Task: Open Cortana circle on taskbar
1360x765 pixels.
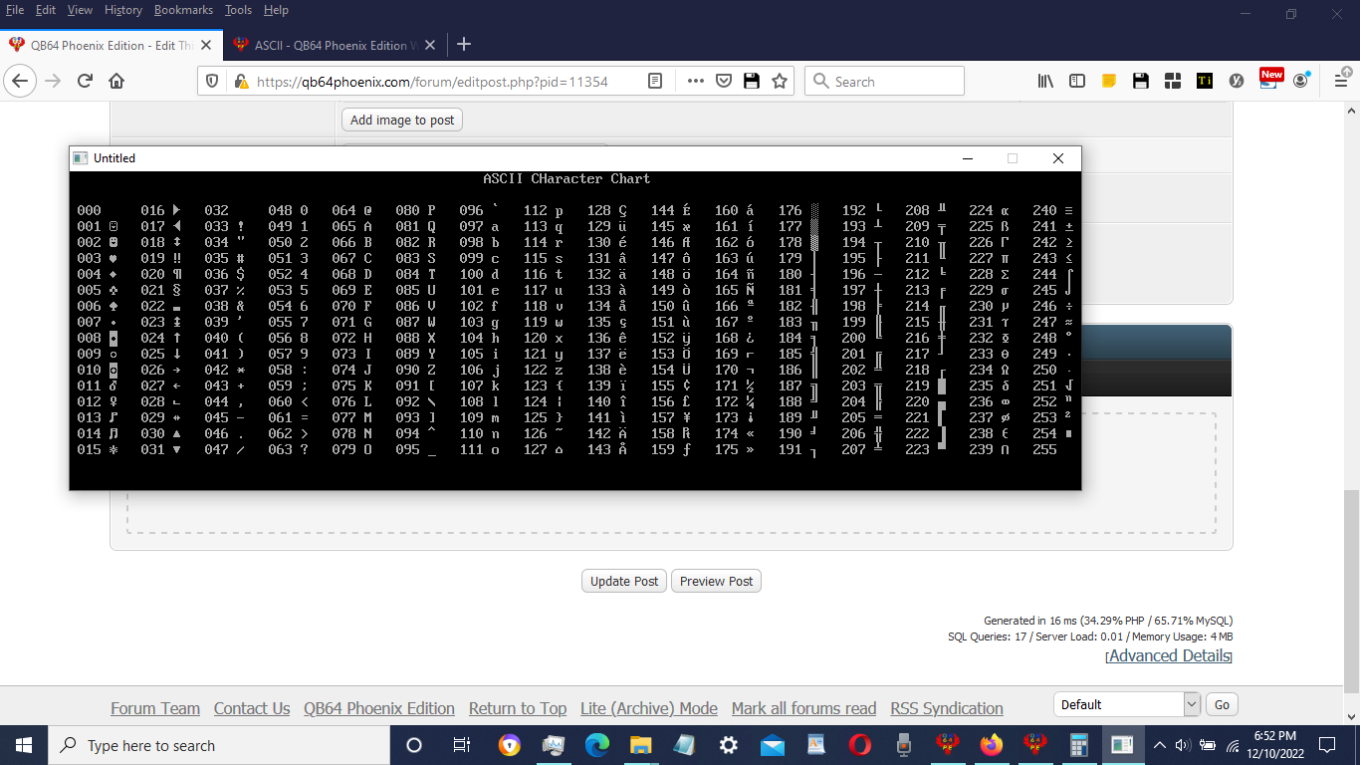Action: [414, 745]
